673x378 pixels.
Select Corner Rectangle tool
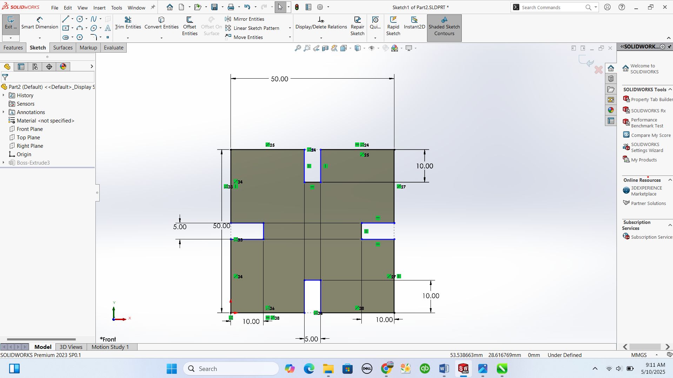[66, 28]
